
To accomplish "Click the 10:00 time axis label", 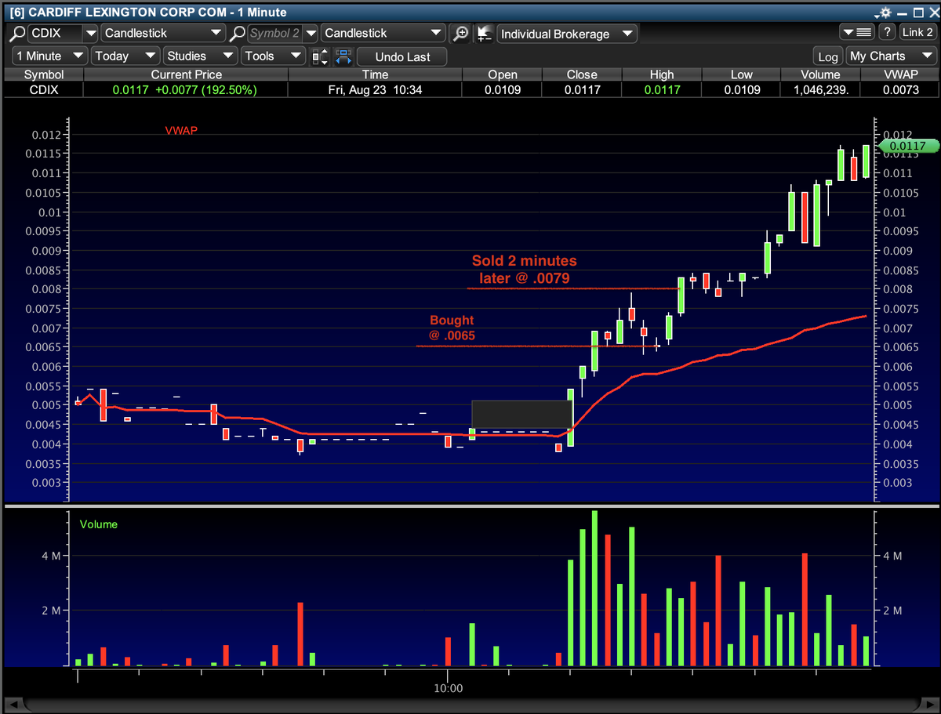I will [448, 688].
